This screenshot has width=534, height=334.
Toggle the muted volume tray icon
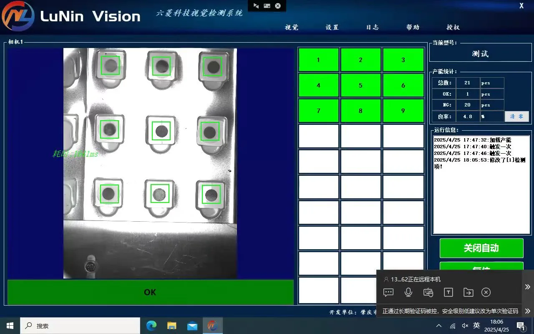[x=465, y=326]
